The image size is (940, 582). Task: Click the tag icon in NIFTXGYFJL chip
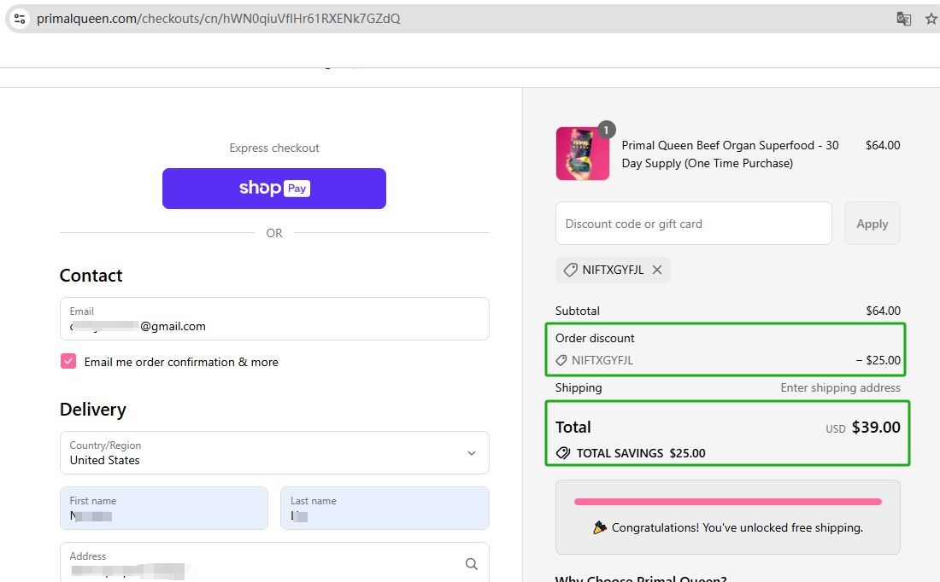(570, 270)
